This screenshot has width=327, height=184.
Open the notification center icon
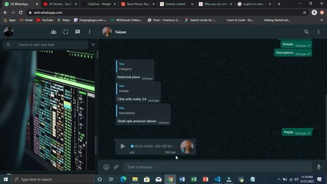319,179
